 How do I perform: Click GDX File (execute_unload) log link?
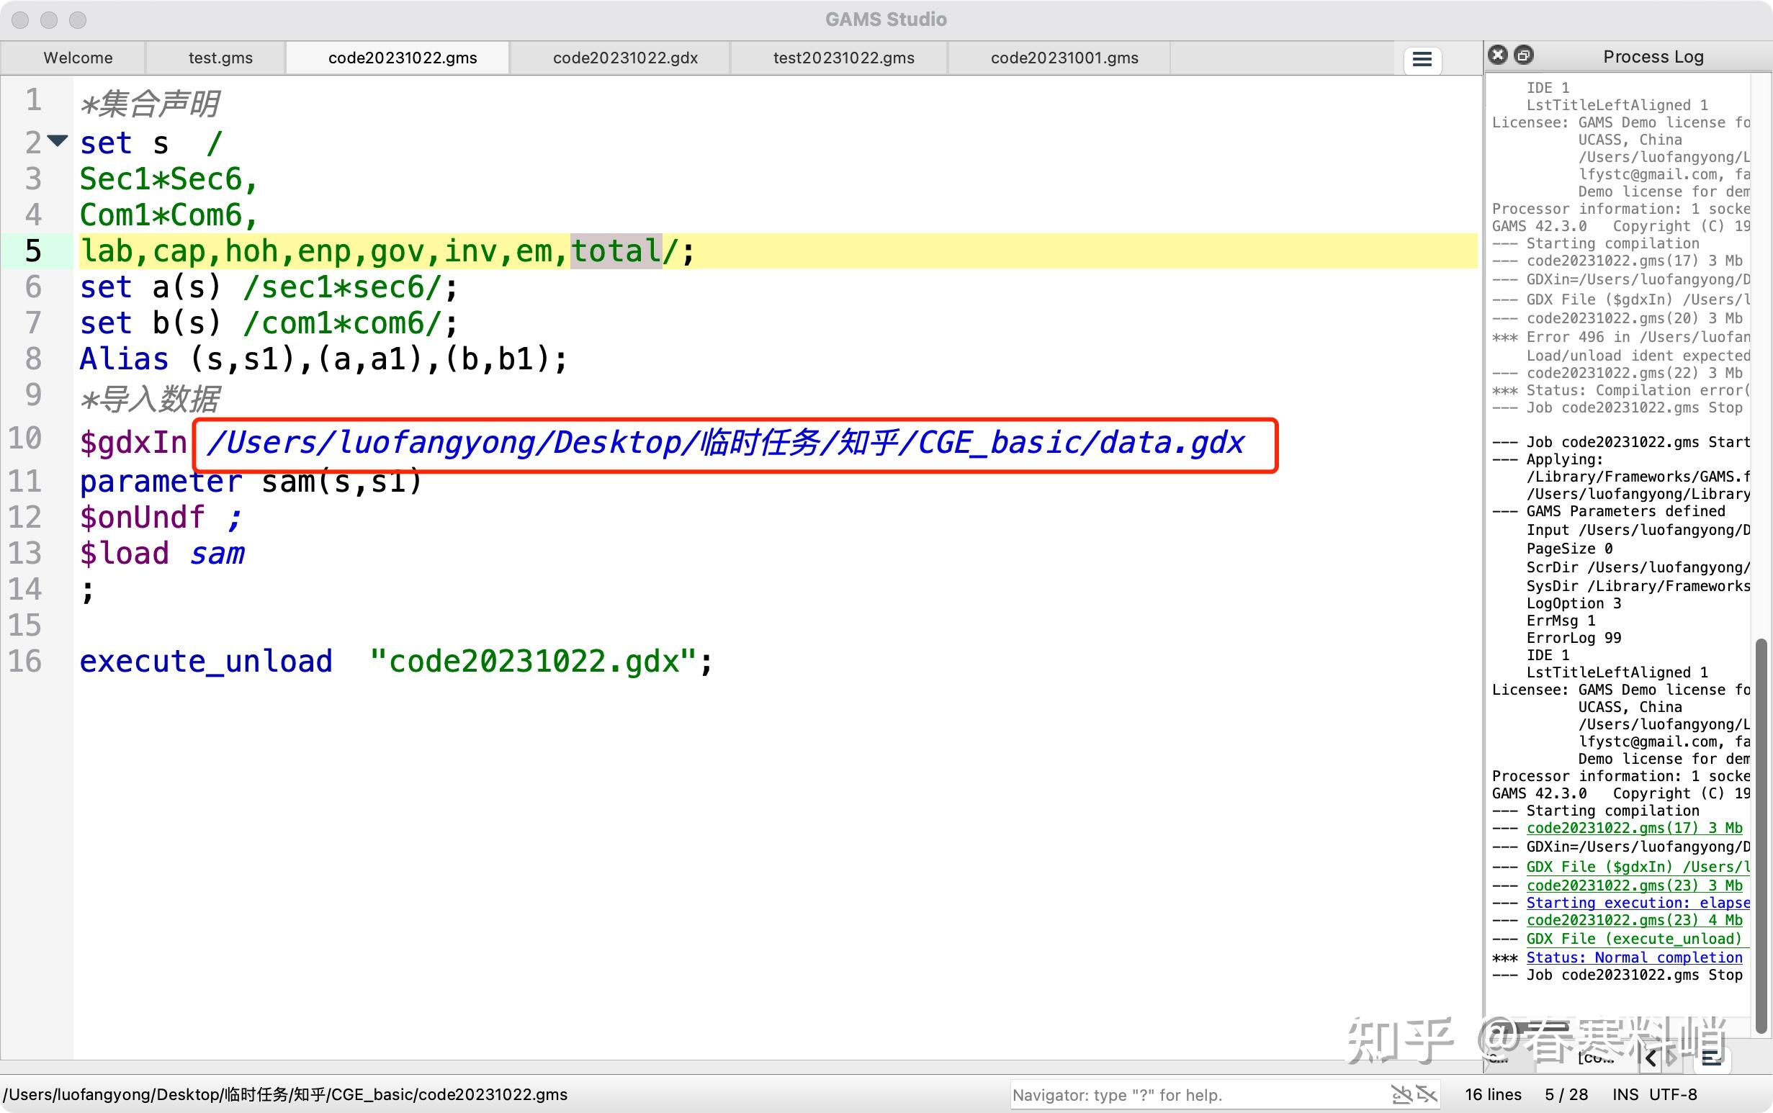tap(1634, 939)
